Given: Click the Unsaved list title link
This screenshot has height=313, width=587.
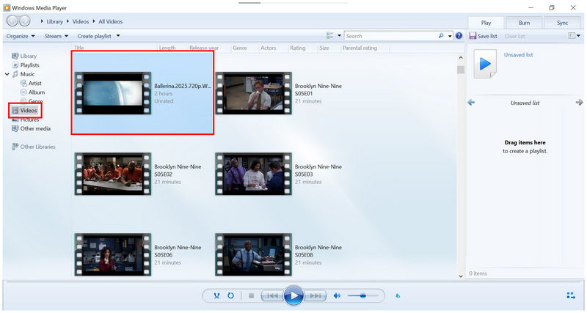Looking at the screenshot, I should click(518, 54).
